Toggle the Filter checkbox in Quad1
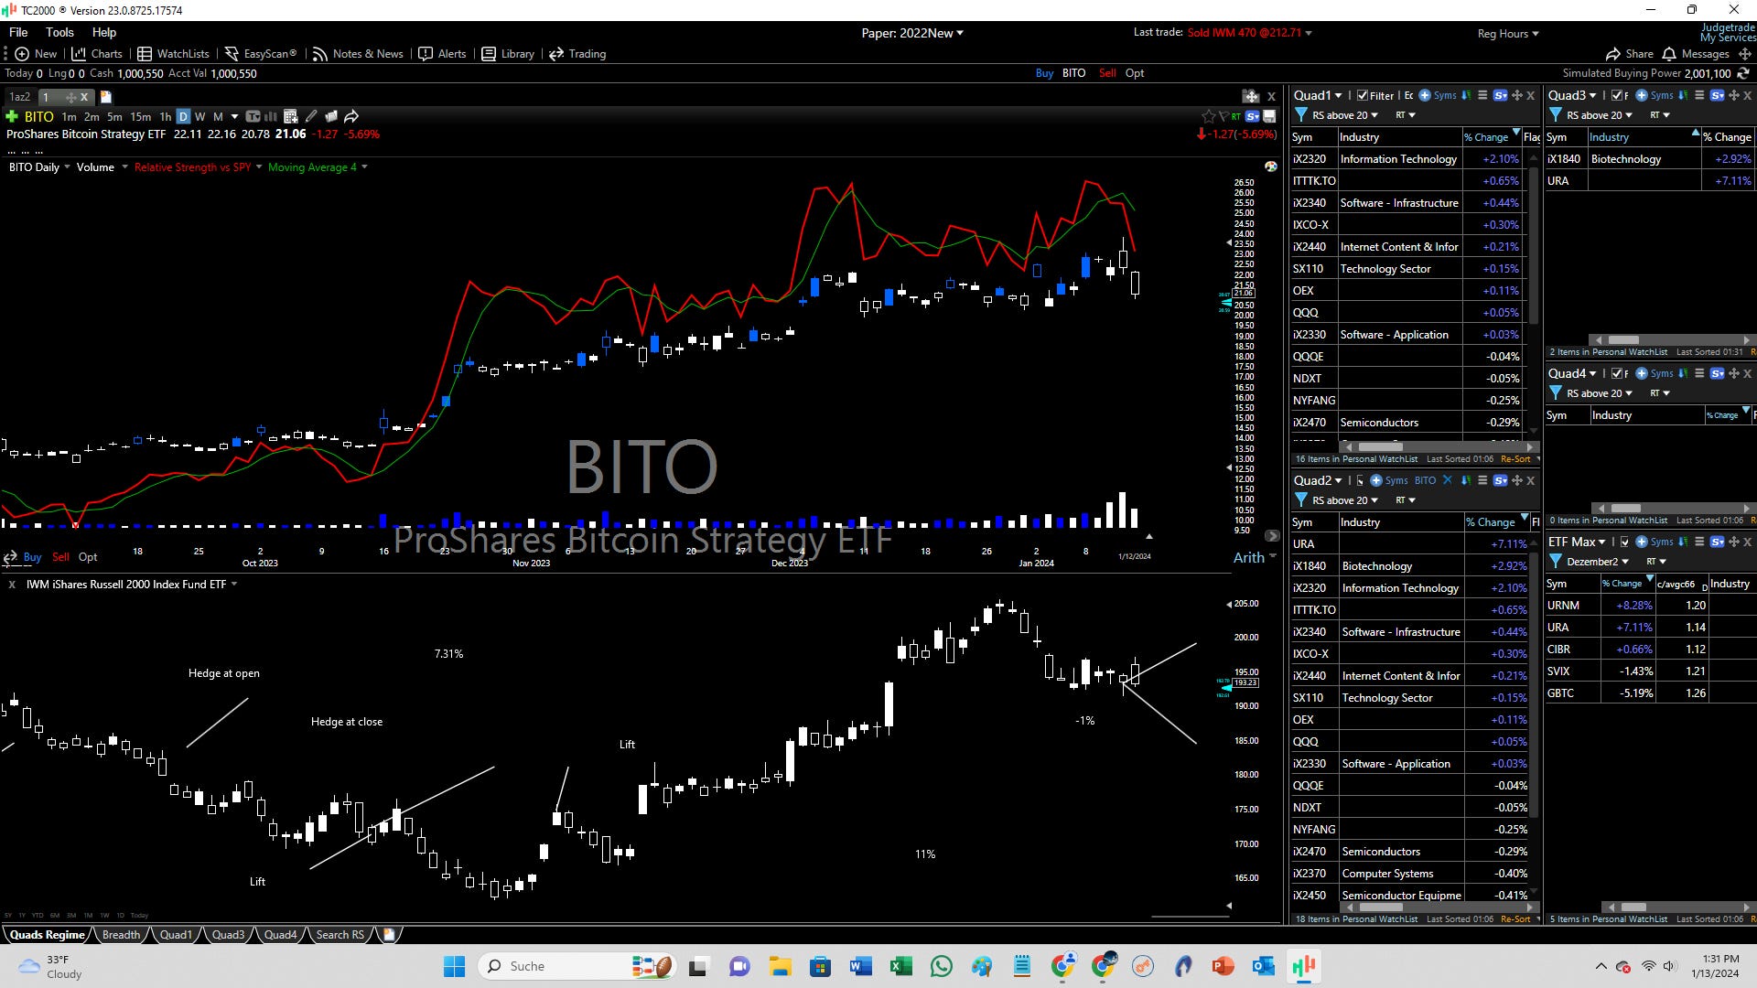This screenshot has height=988, width=1757. 1363,95
